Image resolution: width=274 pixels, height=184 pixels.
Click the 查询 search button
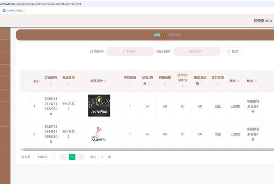233,51
